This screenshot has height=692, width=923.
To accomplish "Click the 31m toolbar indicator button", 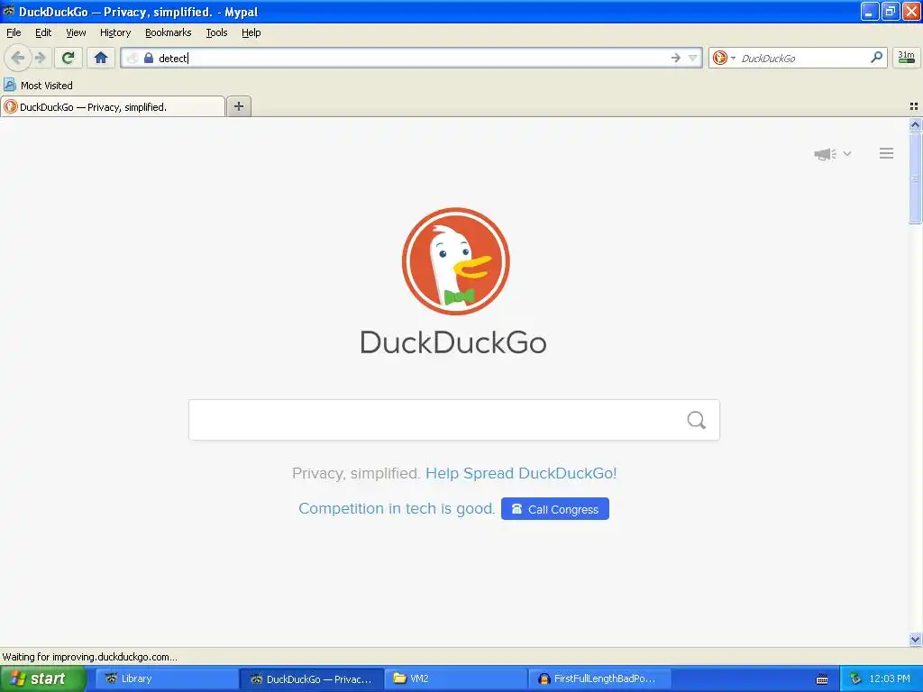I will (907, 58).
